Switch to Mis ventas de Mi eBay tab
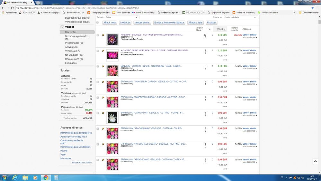The height and width of the screenshot is (181, 321). point(17,3)
